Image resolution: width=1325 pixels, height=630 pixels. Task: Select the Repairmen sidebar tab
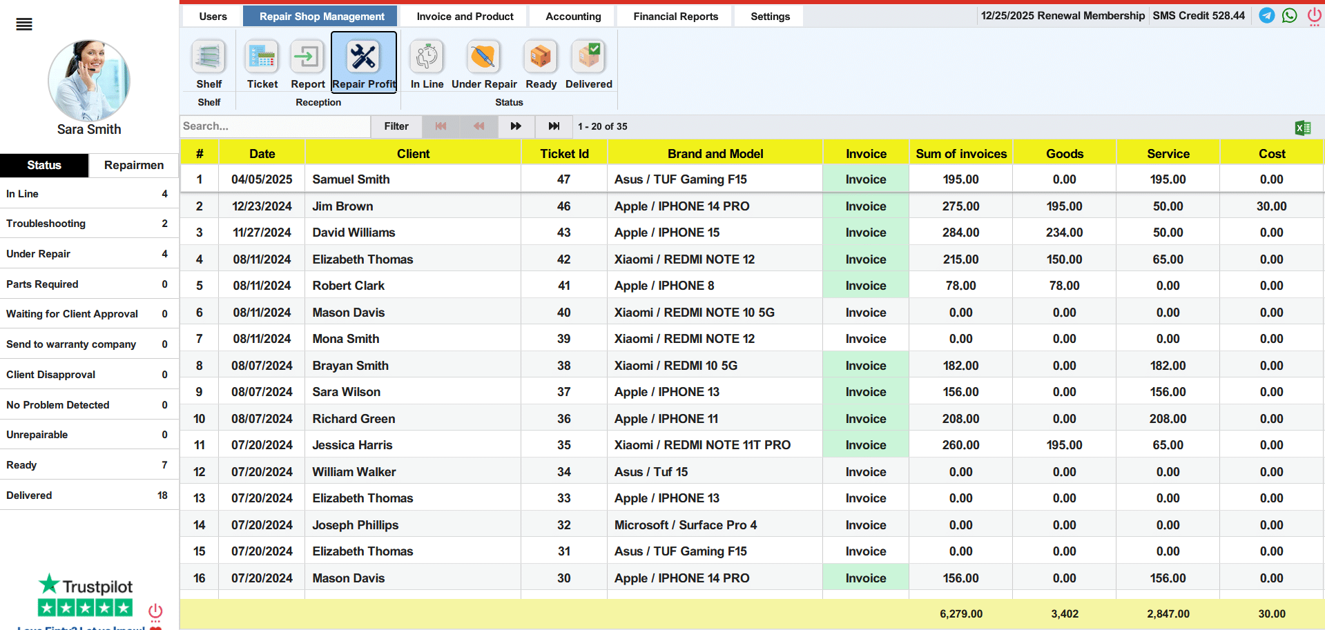click(134, 166)
